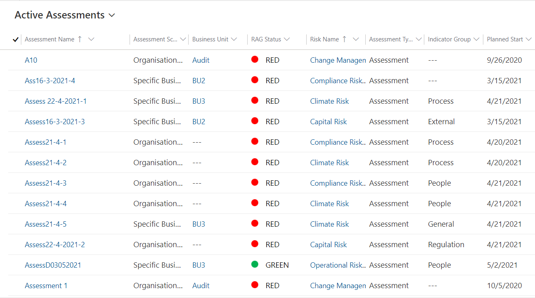Click the Assessment Scope column header

click(x=155, y=39)
